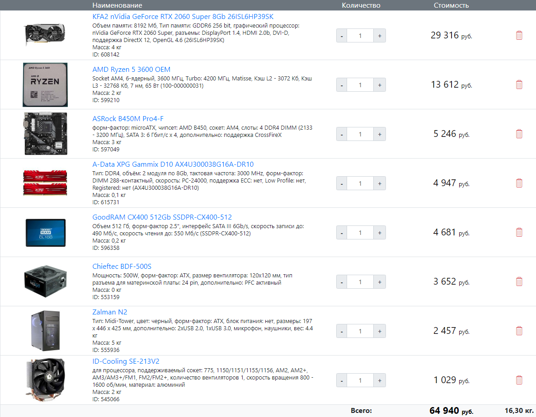536x417 pixels.
Task: Edit quantity field for A-Data XPG Gammix
Action: point(360,183)
